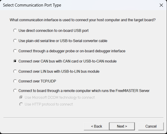Proceed by clicking Next
This screenshot has width=167, height=134.
click(122, 126)
